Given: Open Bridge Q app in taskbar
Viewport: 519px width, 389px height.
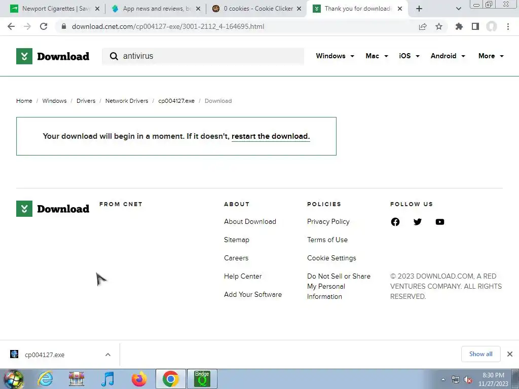Looking at the screenshot, I should [x=202, y=379].
